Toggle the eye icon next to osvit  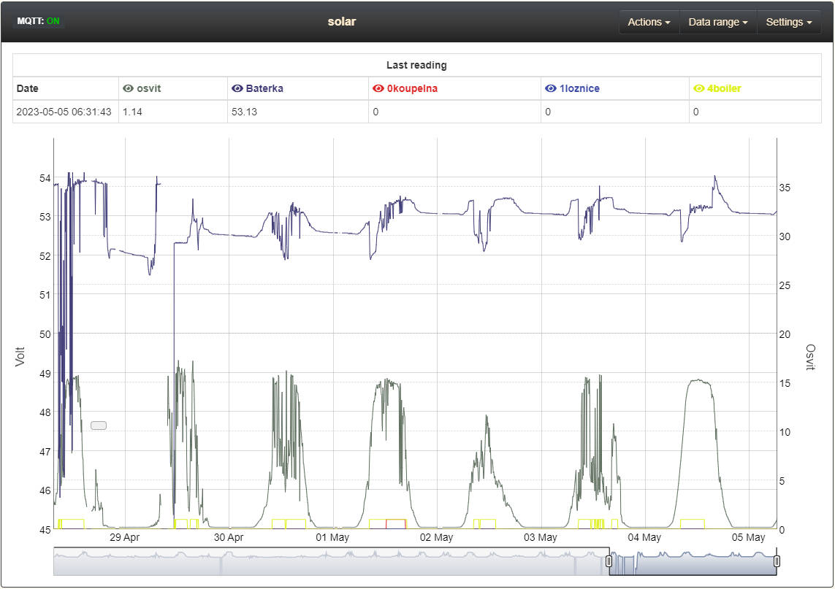(x=128, y=88)
